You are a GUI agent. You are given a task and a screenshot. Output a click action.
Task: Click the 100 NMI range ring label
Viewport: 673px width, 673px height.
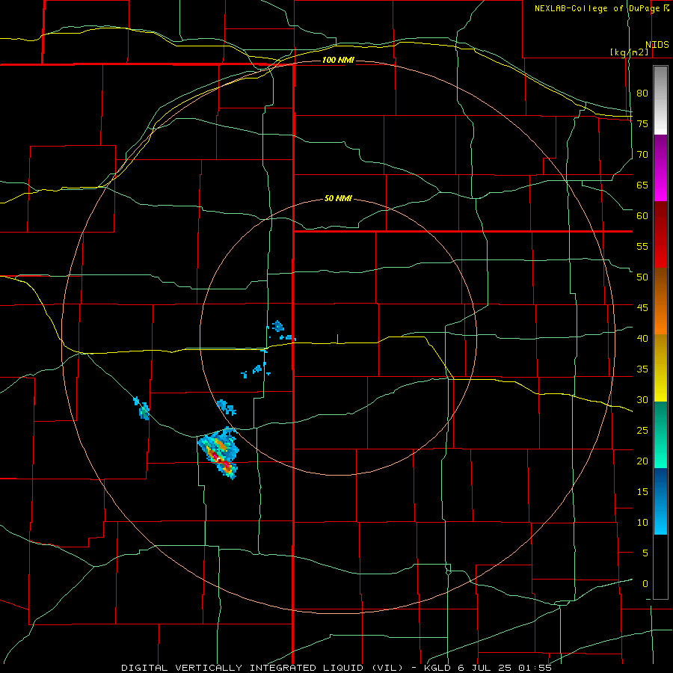coord(338,60)
